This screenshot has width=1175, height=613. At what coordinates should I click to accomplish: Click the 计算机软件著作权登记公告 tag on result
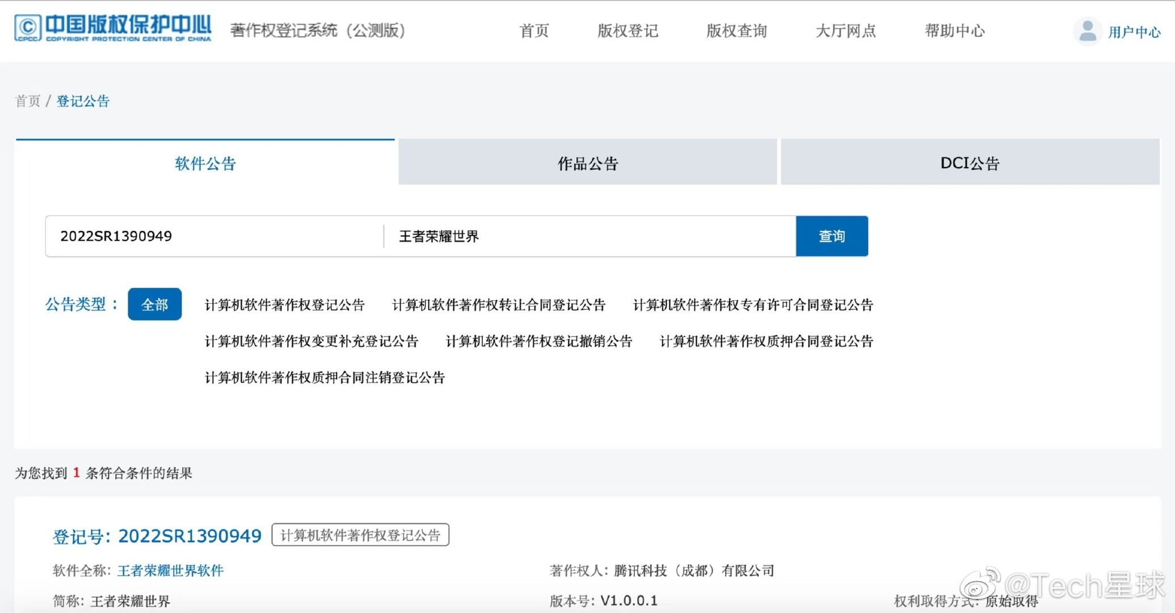[x=360, y=535]
